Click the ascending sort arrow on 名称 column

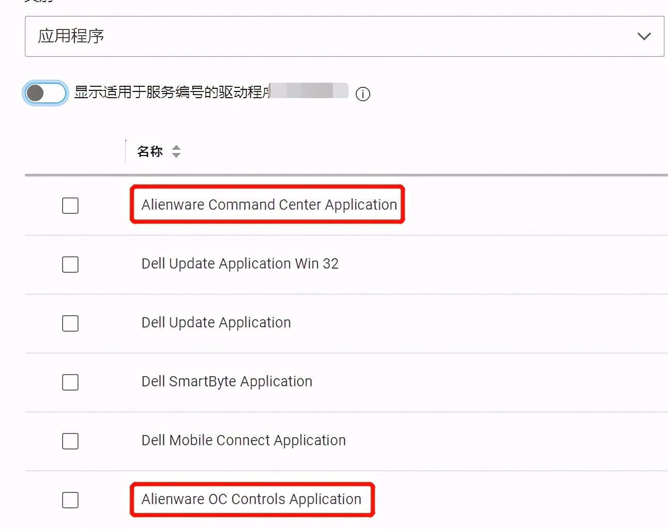(176, 148)
